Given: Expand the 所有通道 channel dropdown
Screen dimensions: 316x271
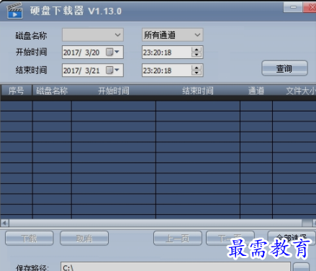Looking at the screenshot, I should (x=172, y=35).
